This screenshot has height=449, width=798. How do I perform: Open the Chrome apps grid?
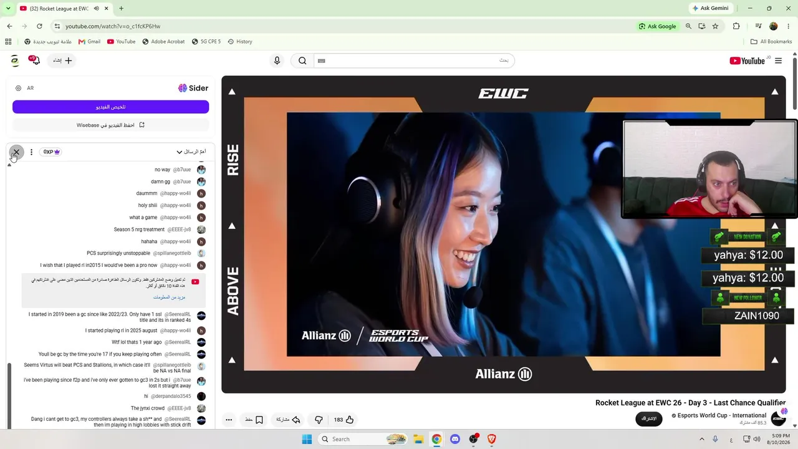point(8,42)
